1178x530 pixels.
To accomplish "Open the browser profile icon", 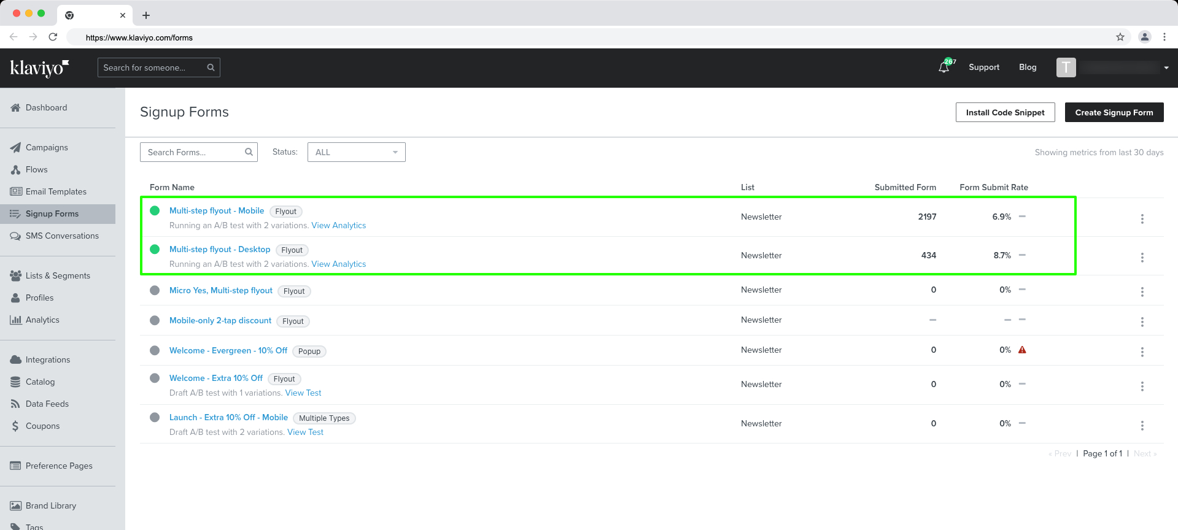I will pos(1145,37).
